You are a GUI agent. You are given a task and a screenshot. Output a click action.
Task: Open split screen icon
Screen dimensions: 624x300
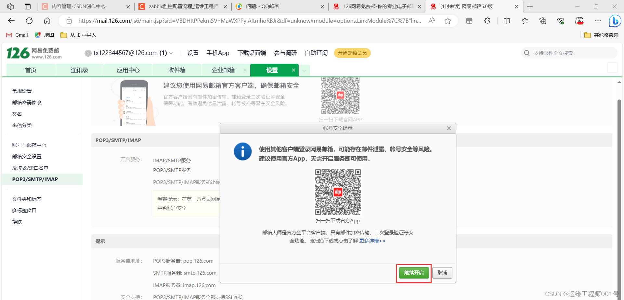point(507,21)
